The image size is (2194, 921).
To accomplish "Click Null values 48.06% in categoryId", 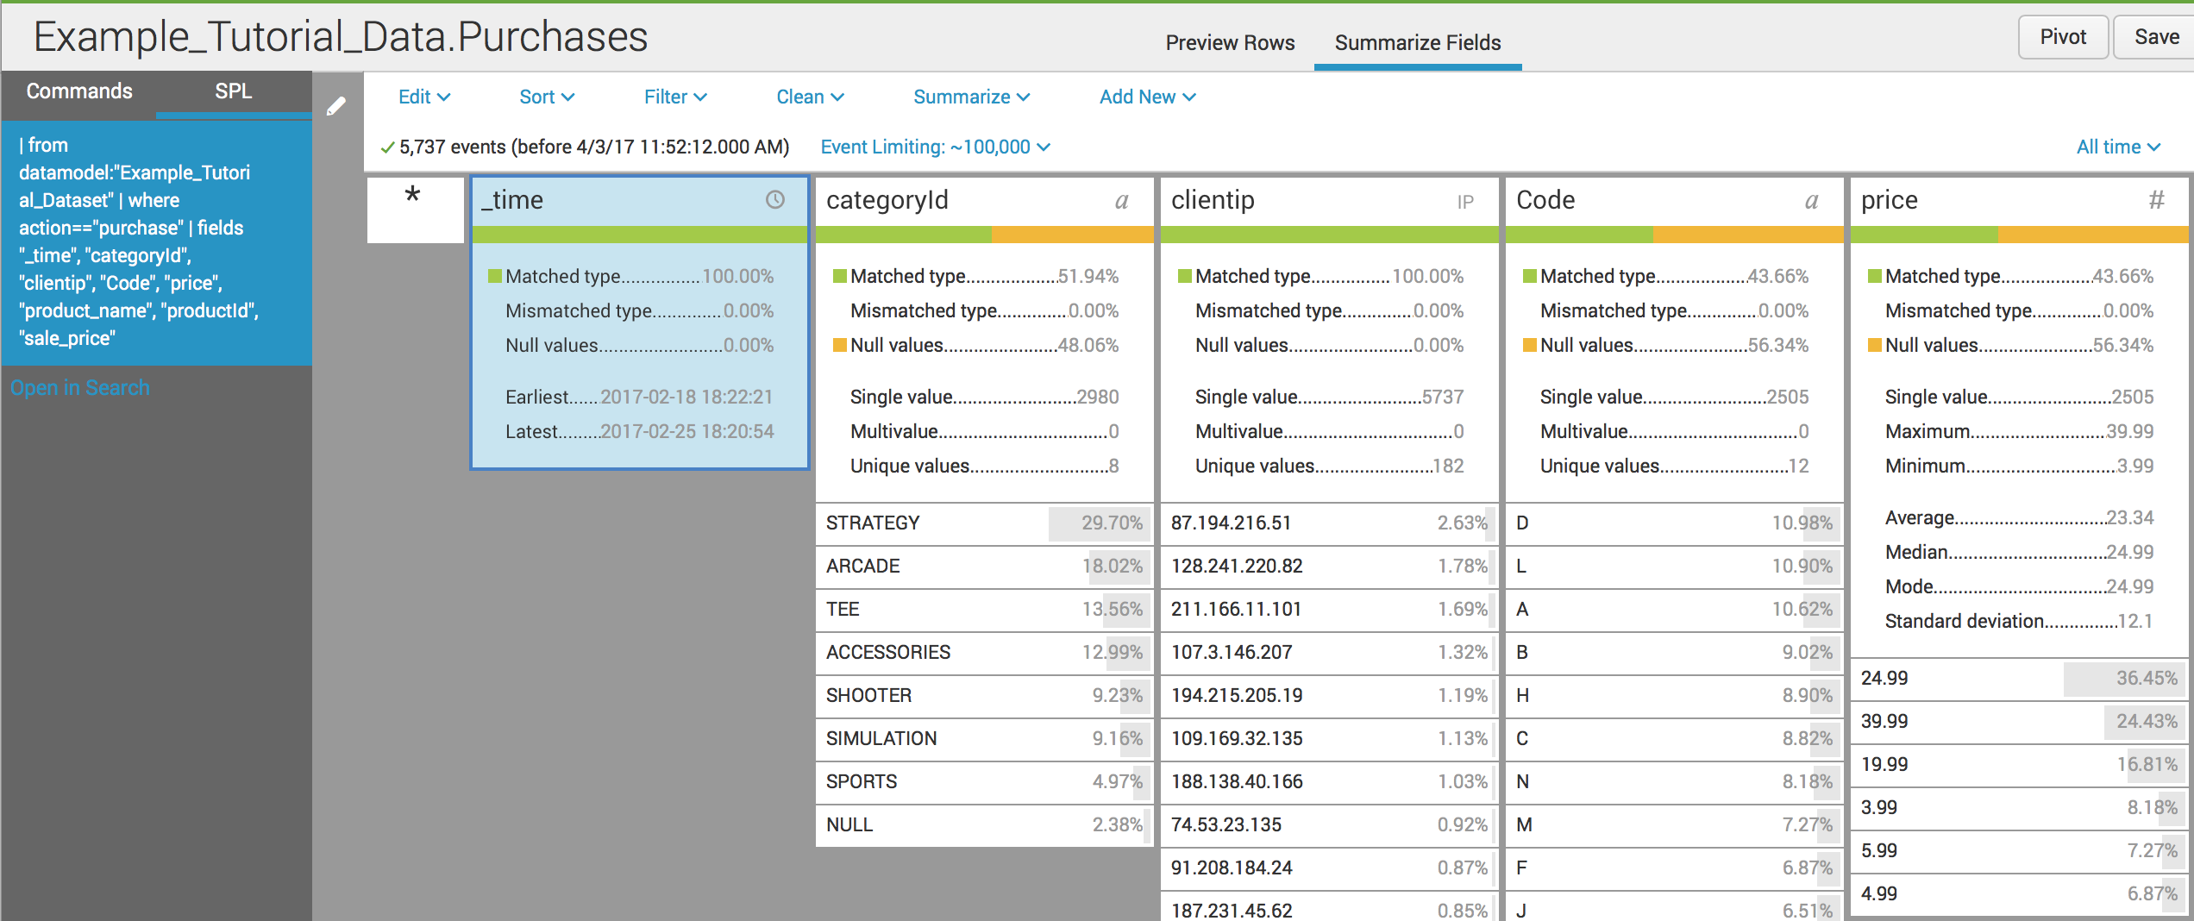I will point(975,346).
